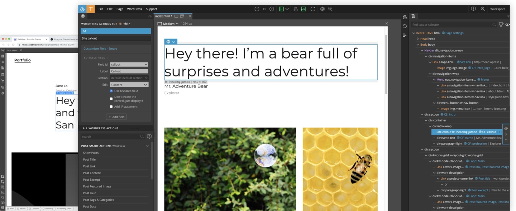This screenshot has height=211, width=516.
Task: Toggle WordPress panel eye visibility icon
Action: (x=150, y=16)
